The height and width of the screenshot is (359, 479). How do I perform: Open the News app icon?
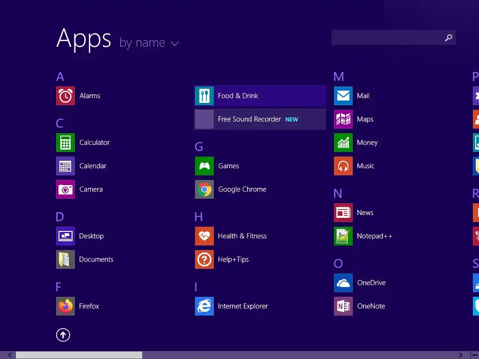[343, 213]
